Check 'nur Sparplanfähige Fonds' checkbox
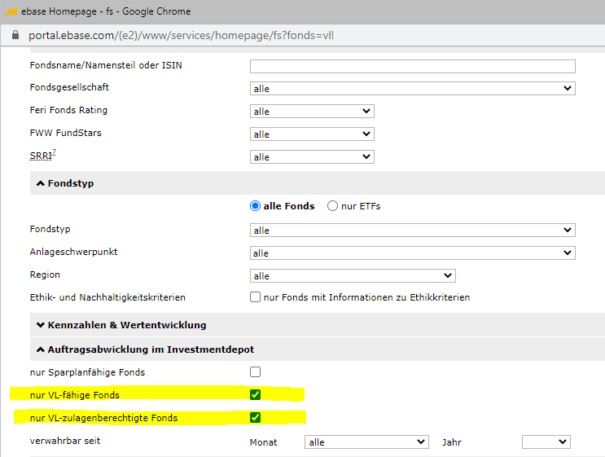605x457 pixels. 256,372
